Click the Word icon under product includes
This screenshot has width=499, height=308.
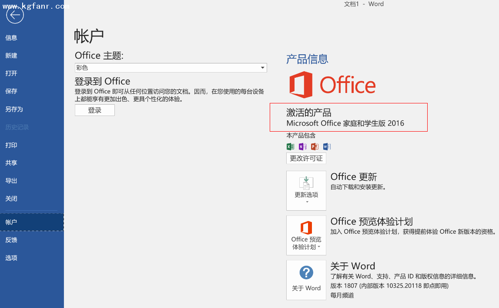[x=327, y=146]
